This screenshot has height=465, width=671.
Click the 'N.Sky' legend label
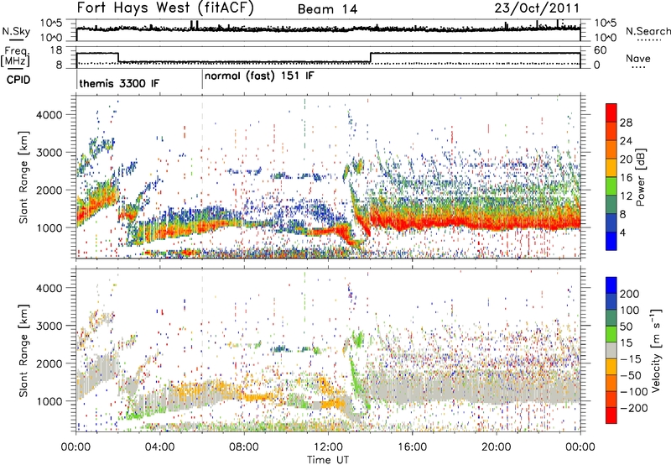16,31
